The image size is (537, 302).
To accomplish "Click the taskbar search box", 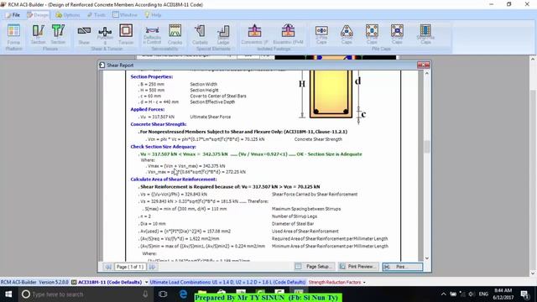I will [86, 294].
